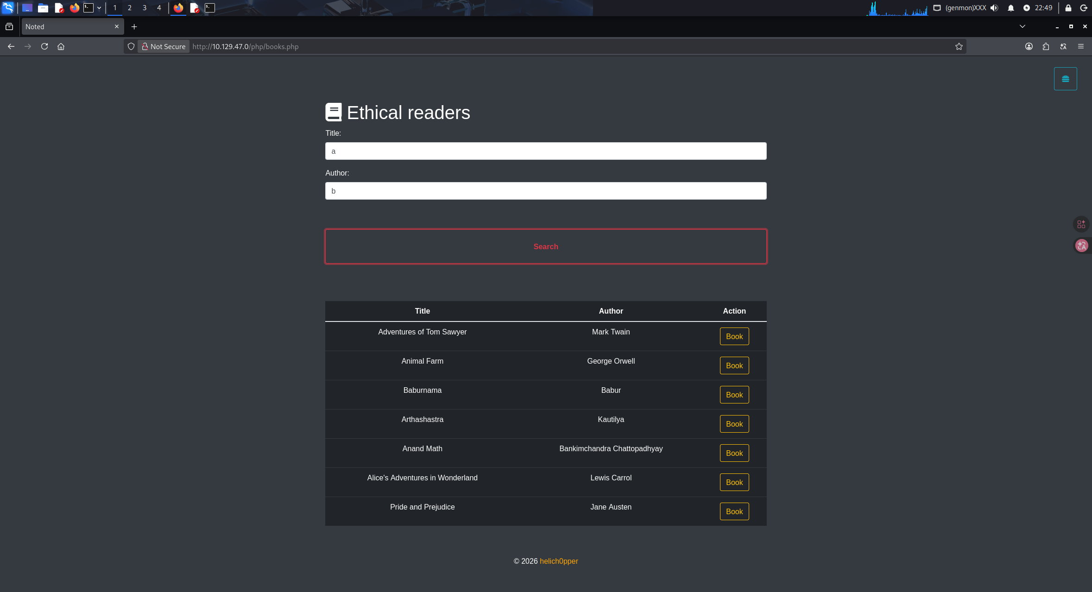Viewport: 1092px width, 592px height.
Task: Switch to workspace 3
Action: (145, 8)
